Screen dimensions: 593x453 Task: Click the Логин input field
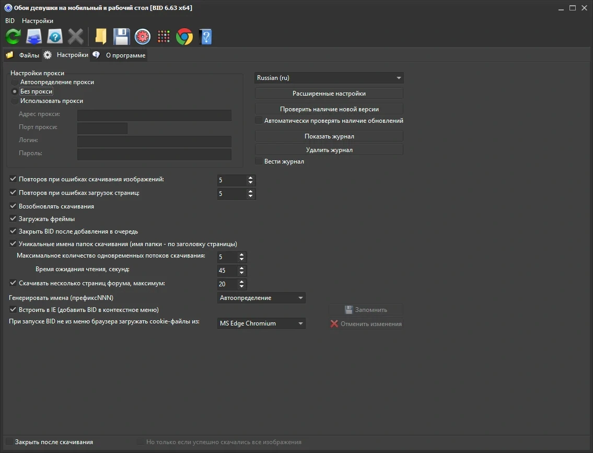click(154, 142)
